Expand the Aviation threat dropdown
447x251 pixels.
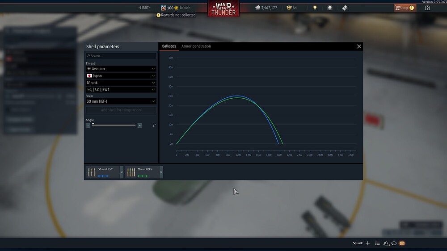pyautogui.click(x=121, y=69)
